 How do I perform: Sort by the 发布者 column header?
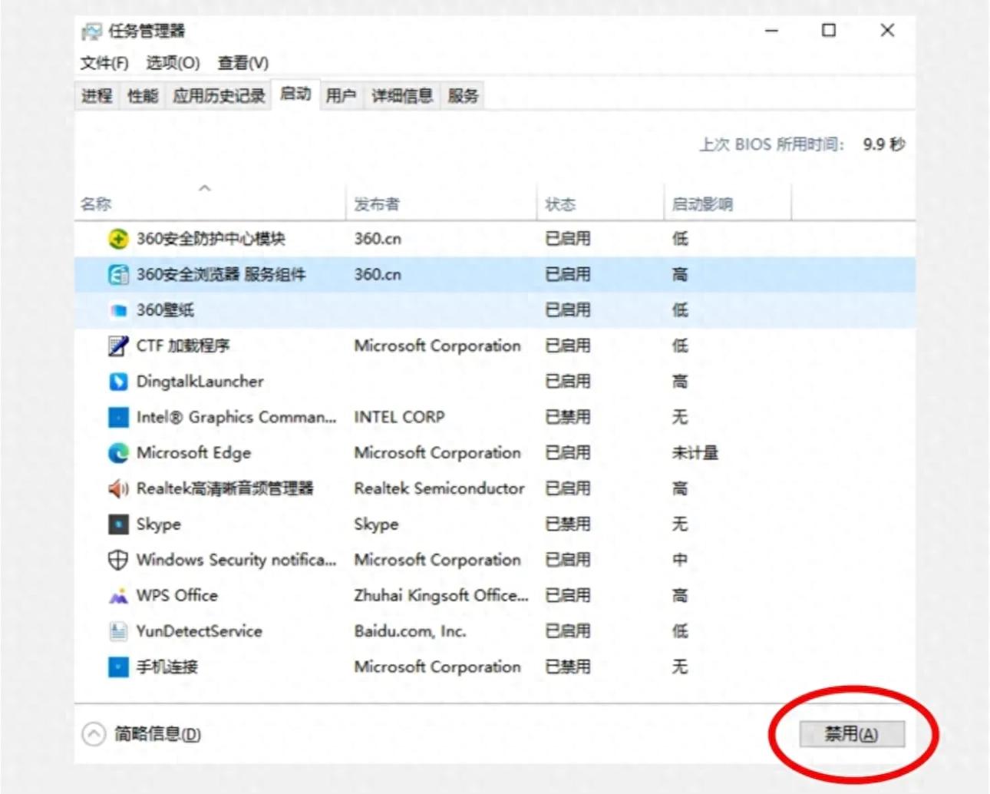(x=441, y=203)
